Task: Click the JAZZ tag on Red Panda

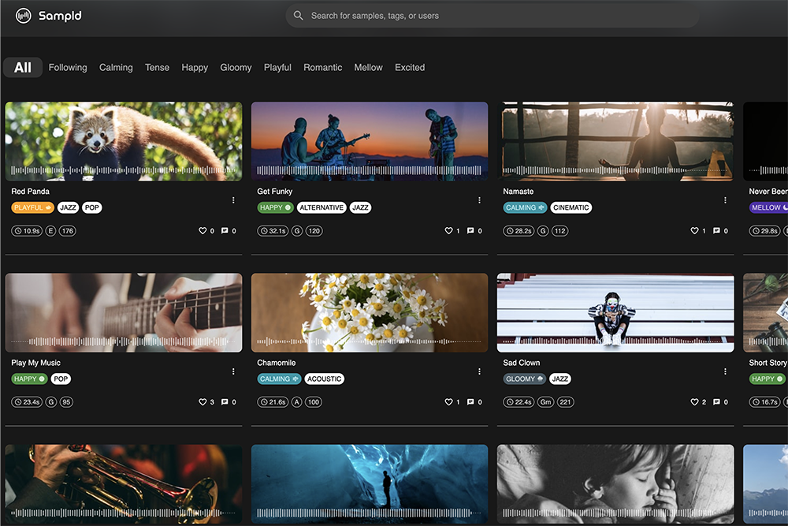Action: pos(68,207)
